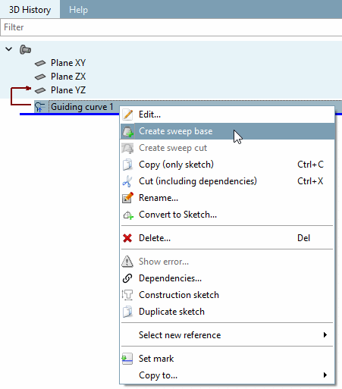Choose Set mark from the menu

coord(227,359)
